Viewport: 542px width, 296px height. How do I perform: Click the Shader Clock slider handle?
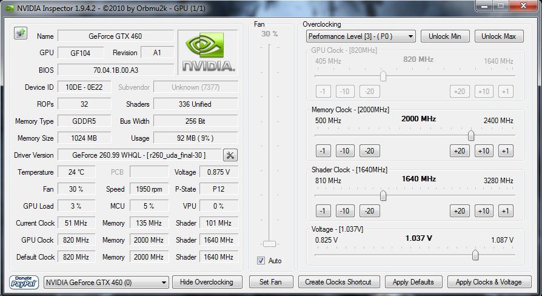pyautogui.click(x=383, y=196)
